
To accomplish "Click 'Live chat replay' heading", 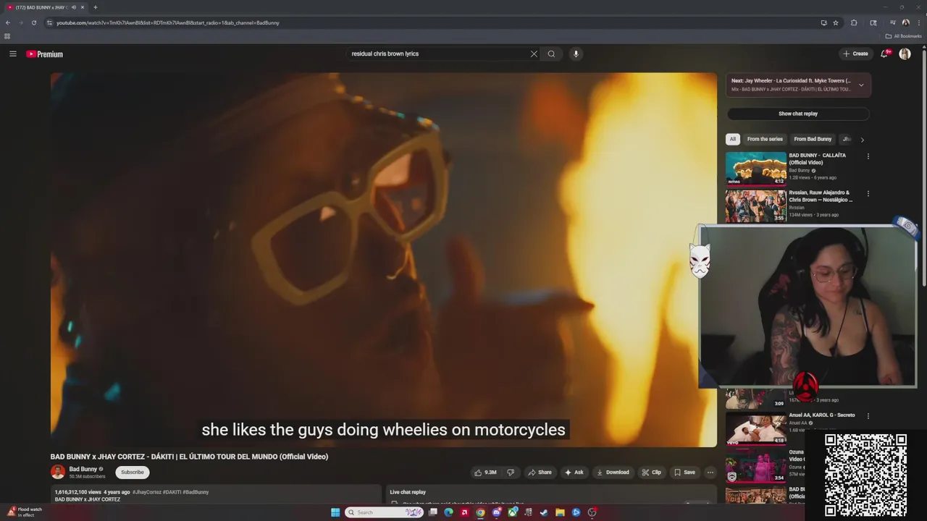I will pos(408,492).
